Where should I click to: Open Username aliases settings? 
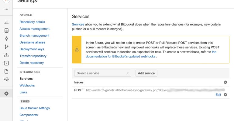tap(32, 42)
